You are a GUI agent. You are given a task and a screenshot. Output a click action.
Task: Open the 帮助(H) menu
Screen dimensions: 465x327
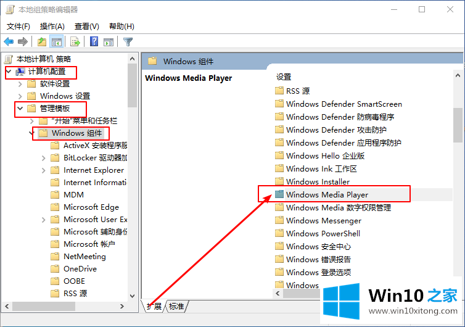pos(121,27)
